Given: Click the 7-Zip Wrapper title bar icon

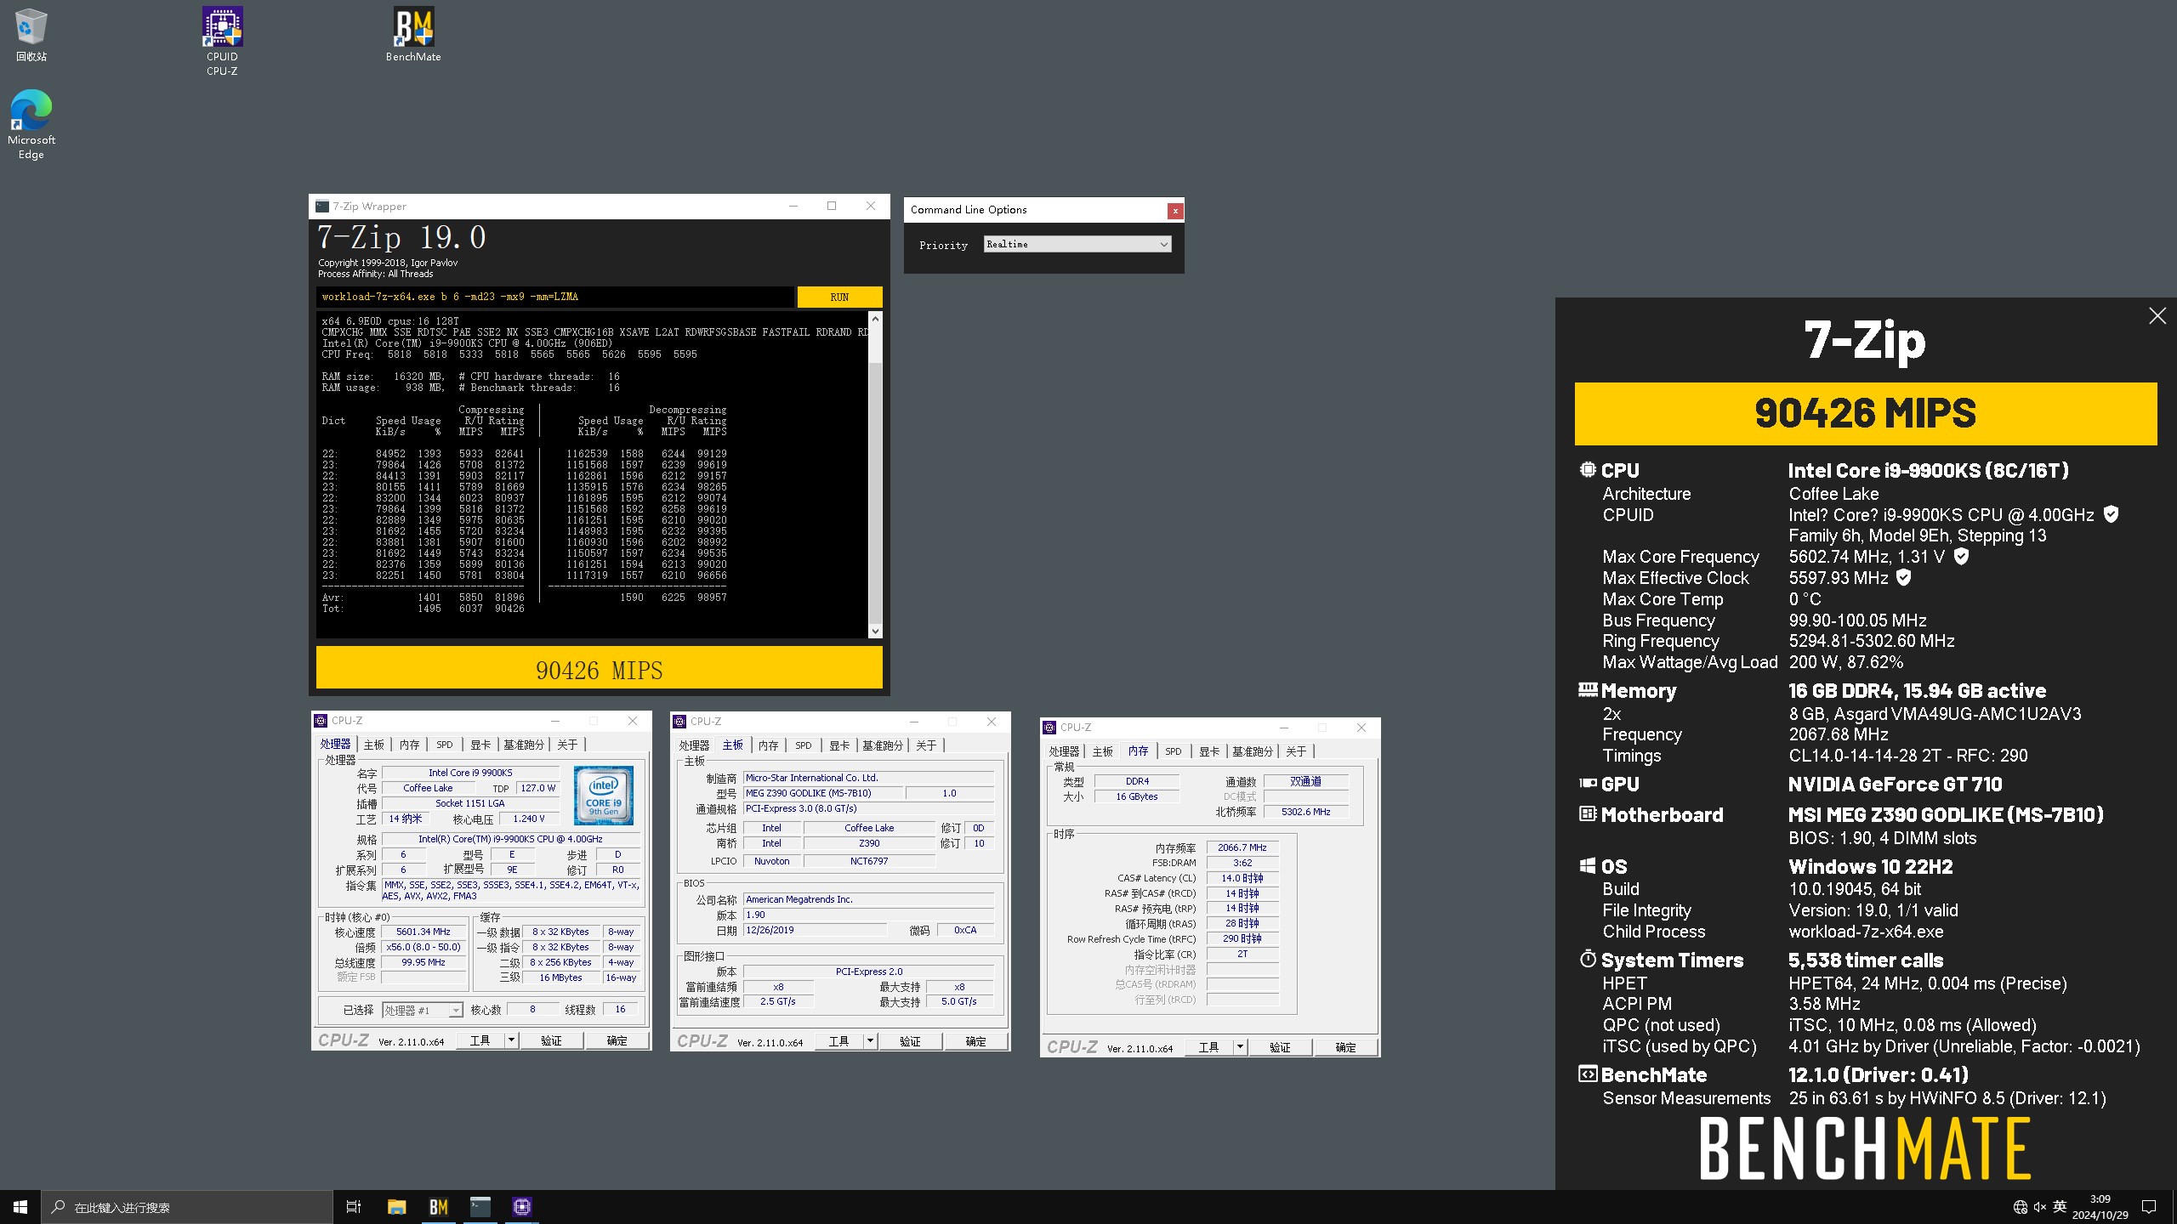Looking at the screenshot, I should pos(322,207).
